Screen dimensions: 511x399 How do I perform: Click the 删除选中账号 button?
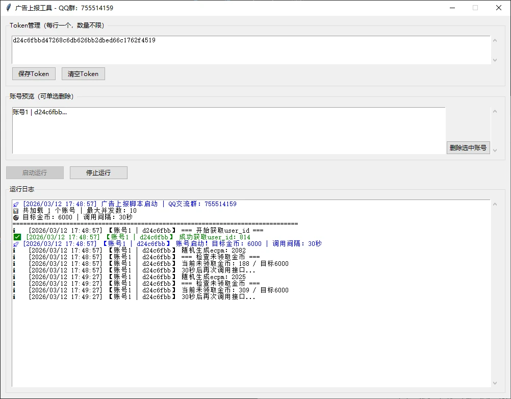pos(468,148)
